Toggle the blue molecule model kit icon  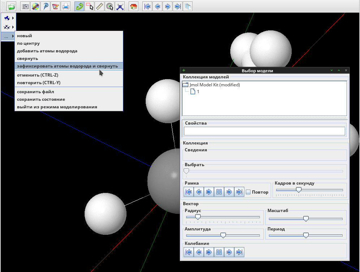point(120,7)
